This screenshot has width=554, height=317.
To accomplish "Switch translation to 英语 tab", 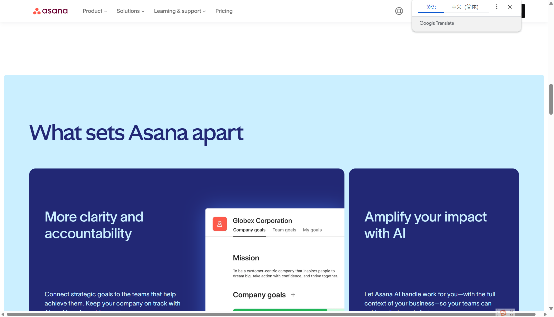I will pyautogui.click(x=431, y=7).
